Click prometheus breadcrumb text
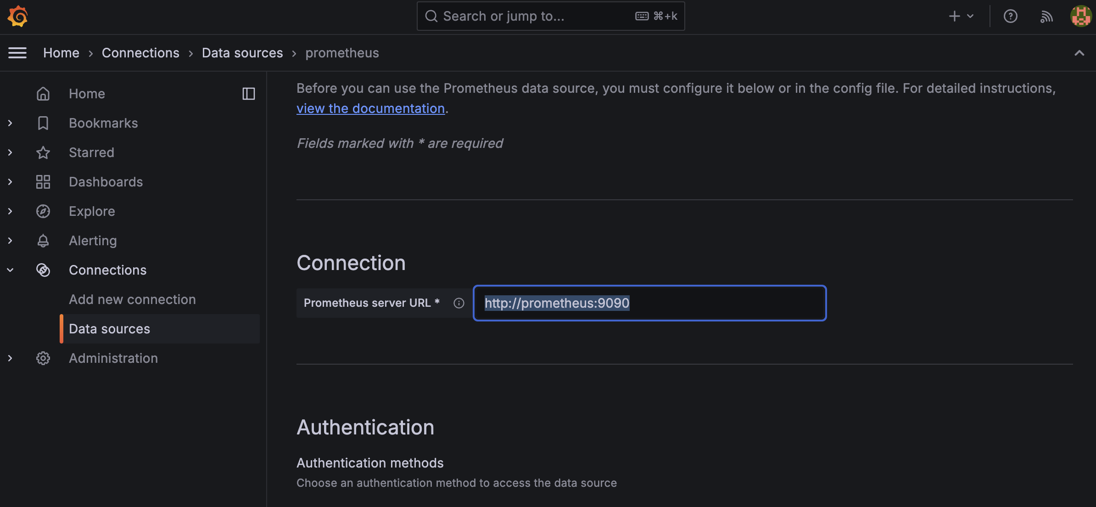 click(342, 53)
